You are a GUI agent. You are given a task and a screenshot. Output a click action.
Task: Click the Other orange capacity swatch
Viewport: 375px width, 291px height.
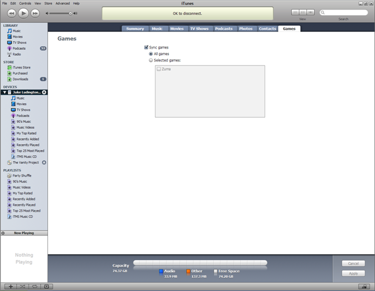188,271
